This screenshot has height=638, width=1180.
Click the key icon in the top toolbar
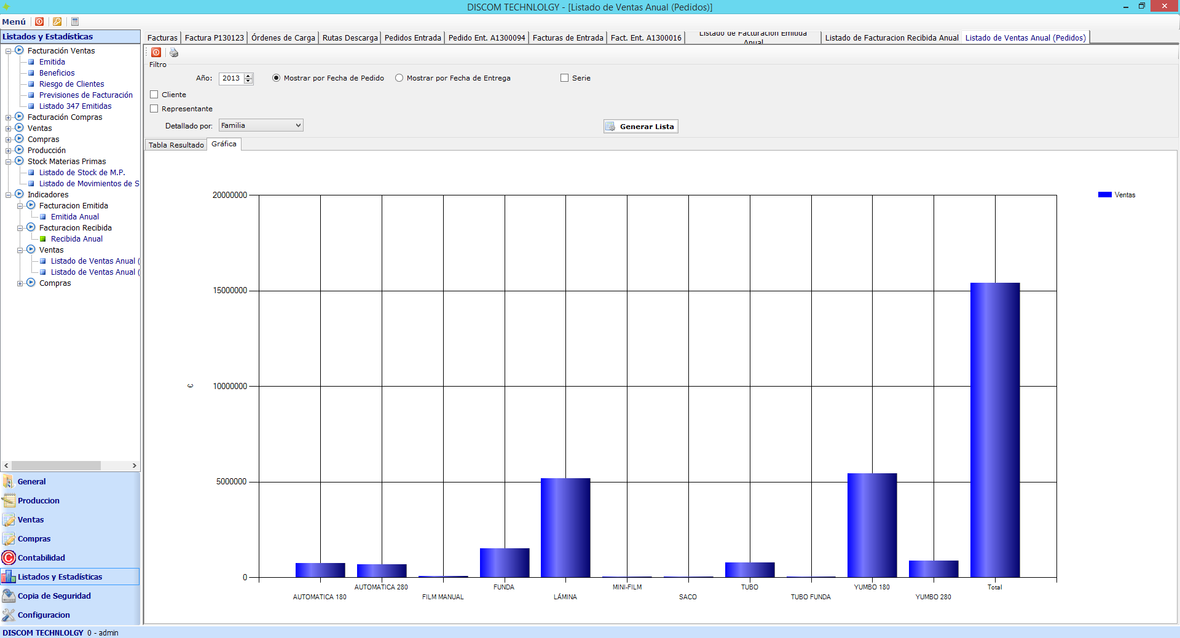coord(57,22)
